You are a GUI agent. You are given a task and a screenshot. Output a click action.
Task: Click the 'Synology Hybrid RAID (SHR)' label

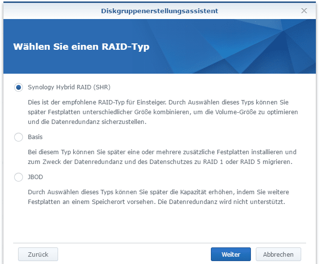tap(69, 87)
